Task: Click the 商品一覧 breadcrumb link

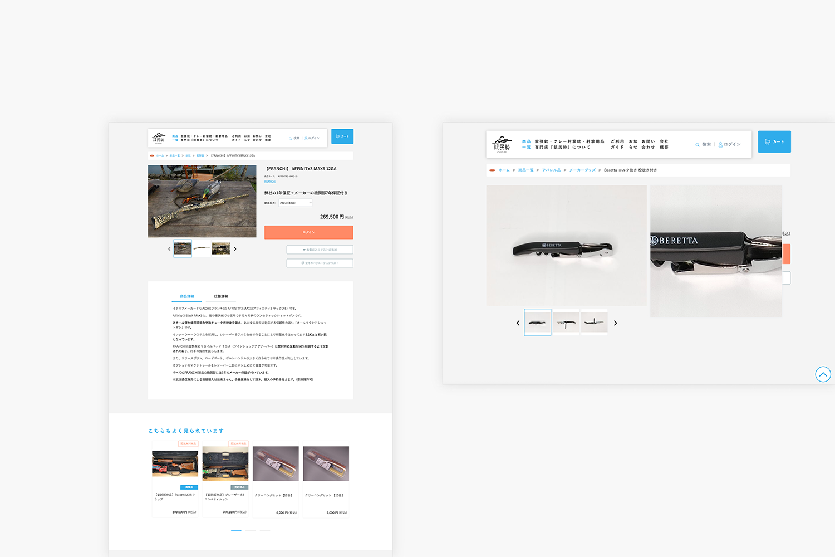Action: pyautogui.click(x=525, y=170)
